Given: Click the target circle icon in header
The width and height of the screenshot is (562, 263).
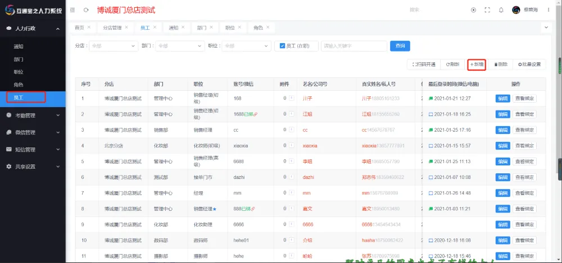Looking at the screenshot, I should 473,10.
